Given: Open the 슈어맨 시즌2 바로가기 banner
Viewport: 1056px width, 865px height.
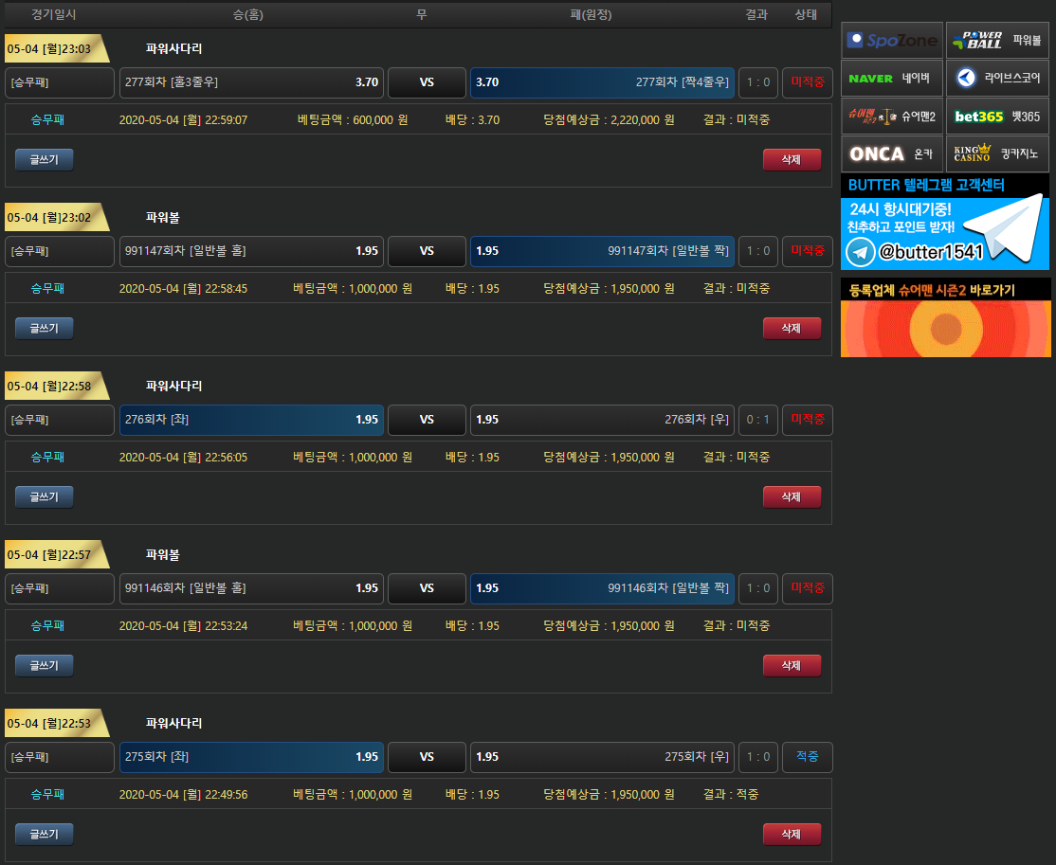Looking at the screenshot, I should [945, 317].
